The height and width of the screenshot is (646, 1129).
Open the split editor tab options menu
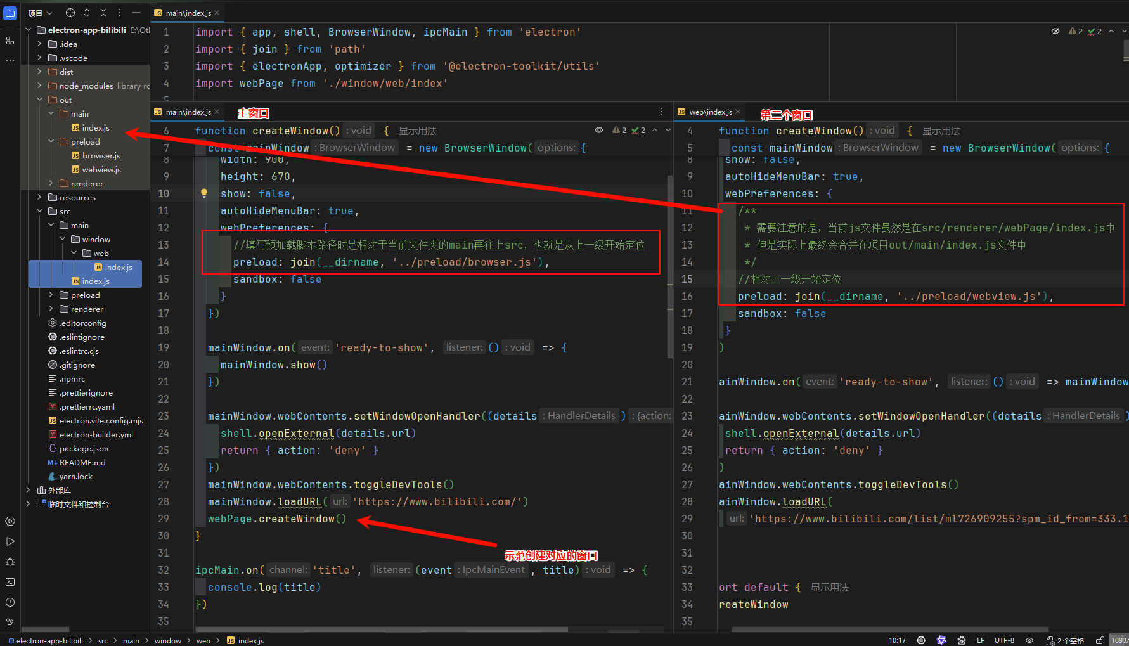point(661,112)
